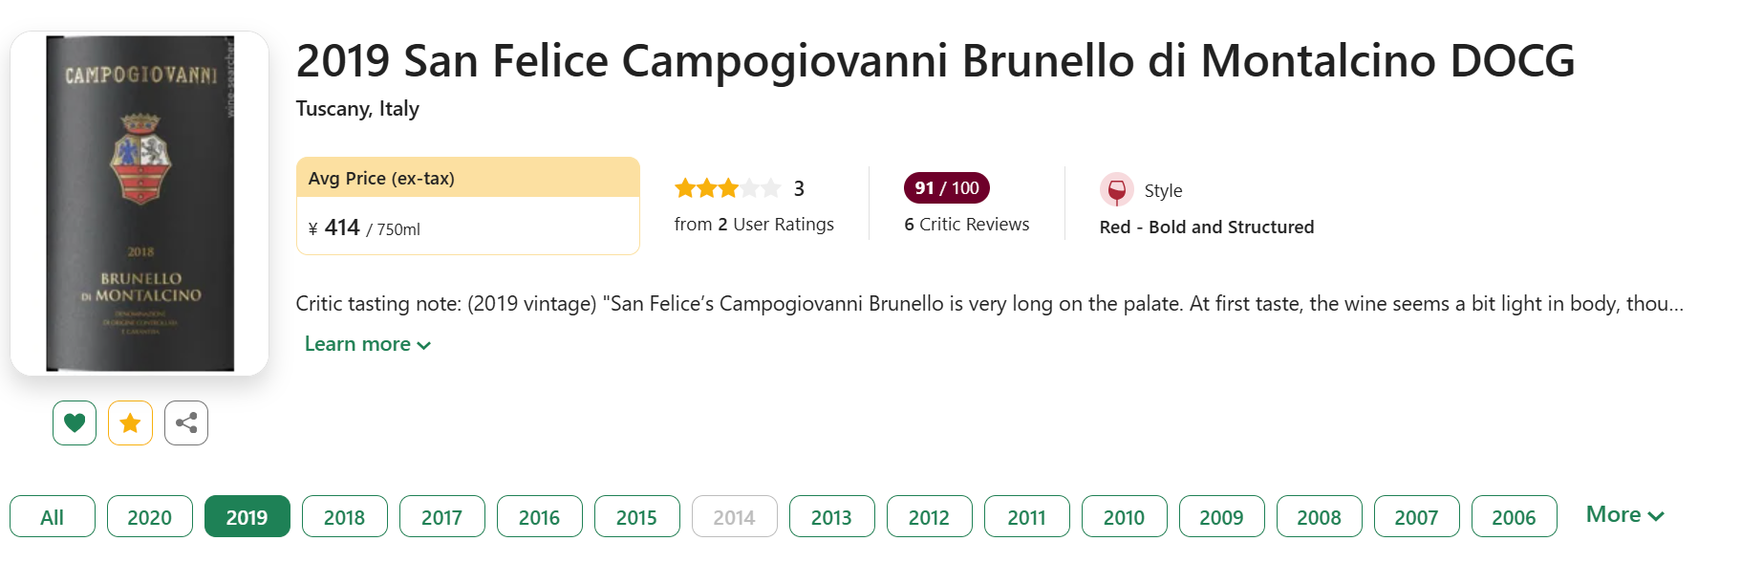Open the 2 User Ratings link
Screen dimensions: 1741x563
[754, 225]
